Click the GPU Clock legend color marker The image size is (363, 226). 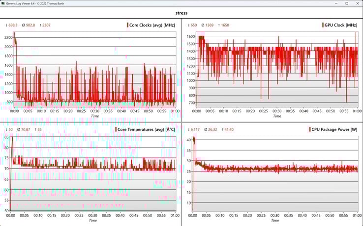(323, 25)
